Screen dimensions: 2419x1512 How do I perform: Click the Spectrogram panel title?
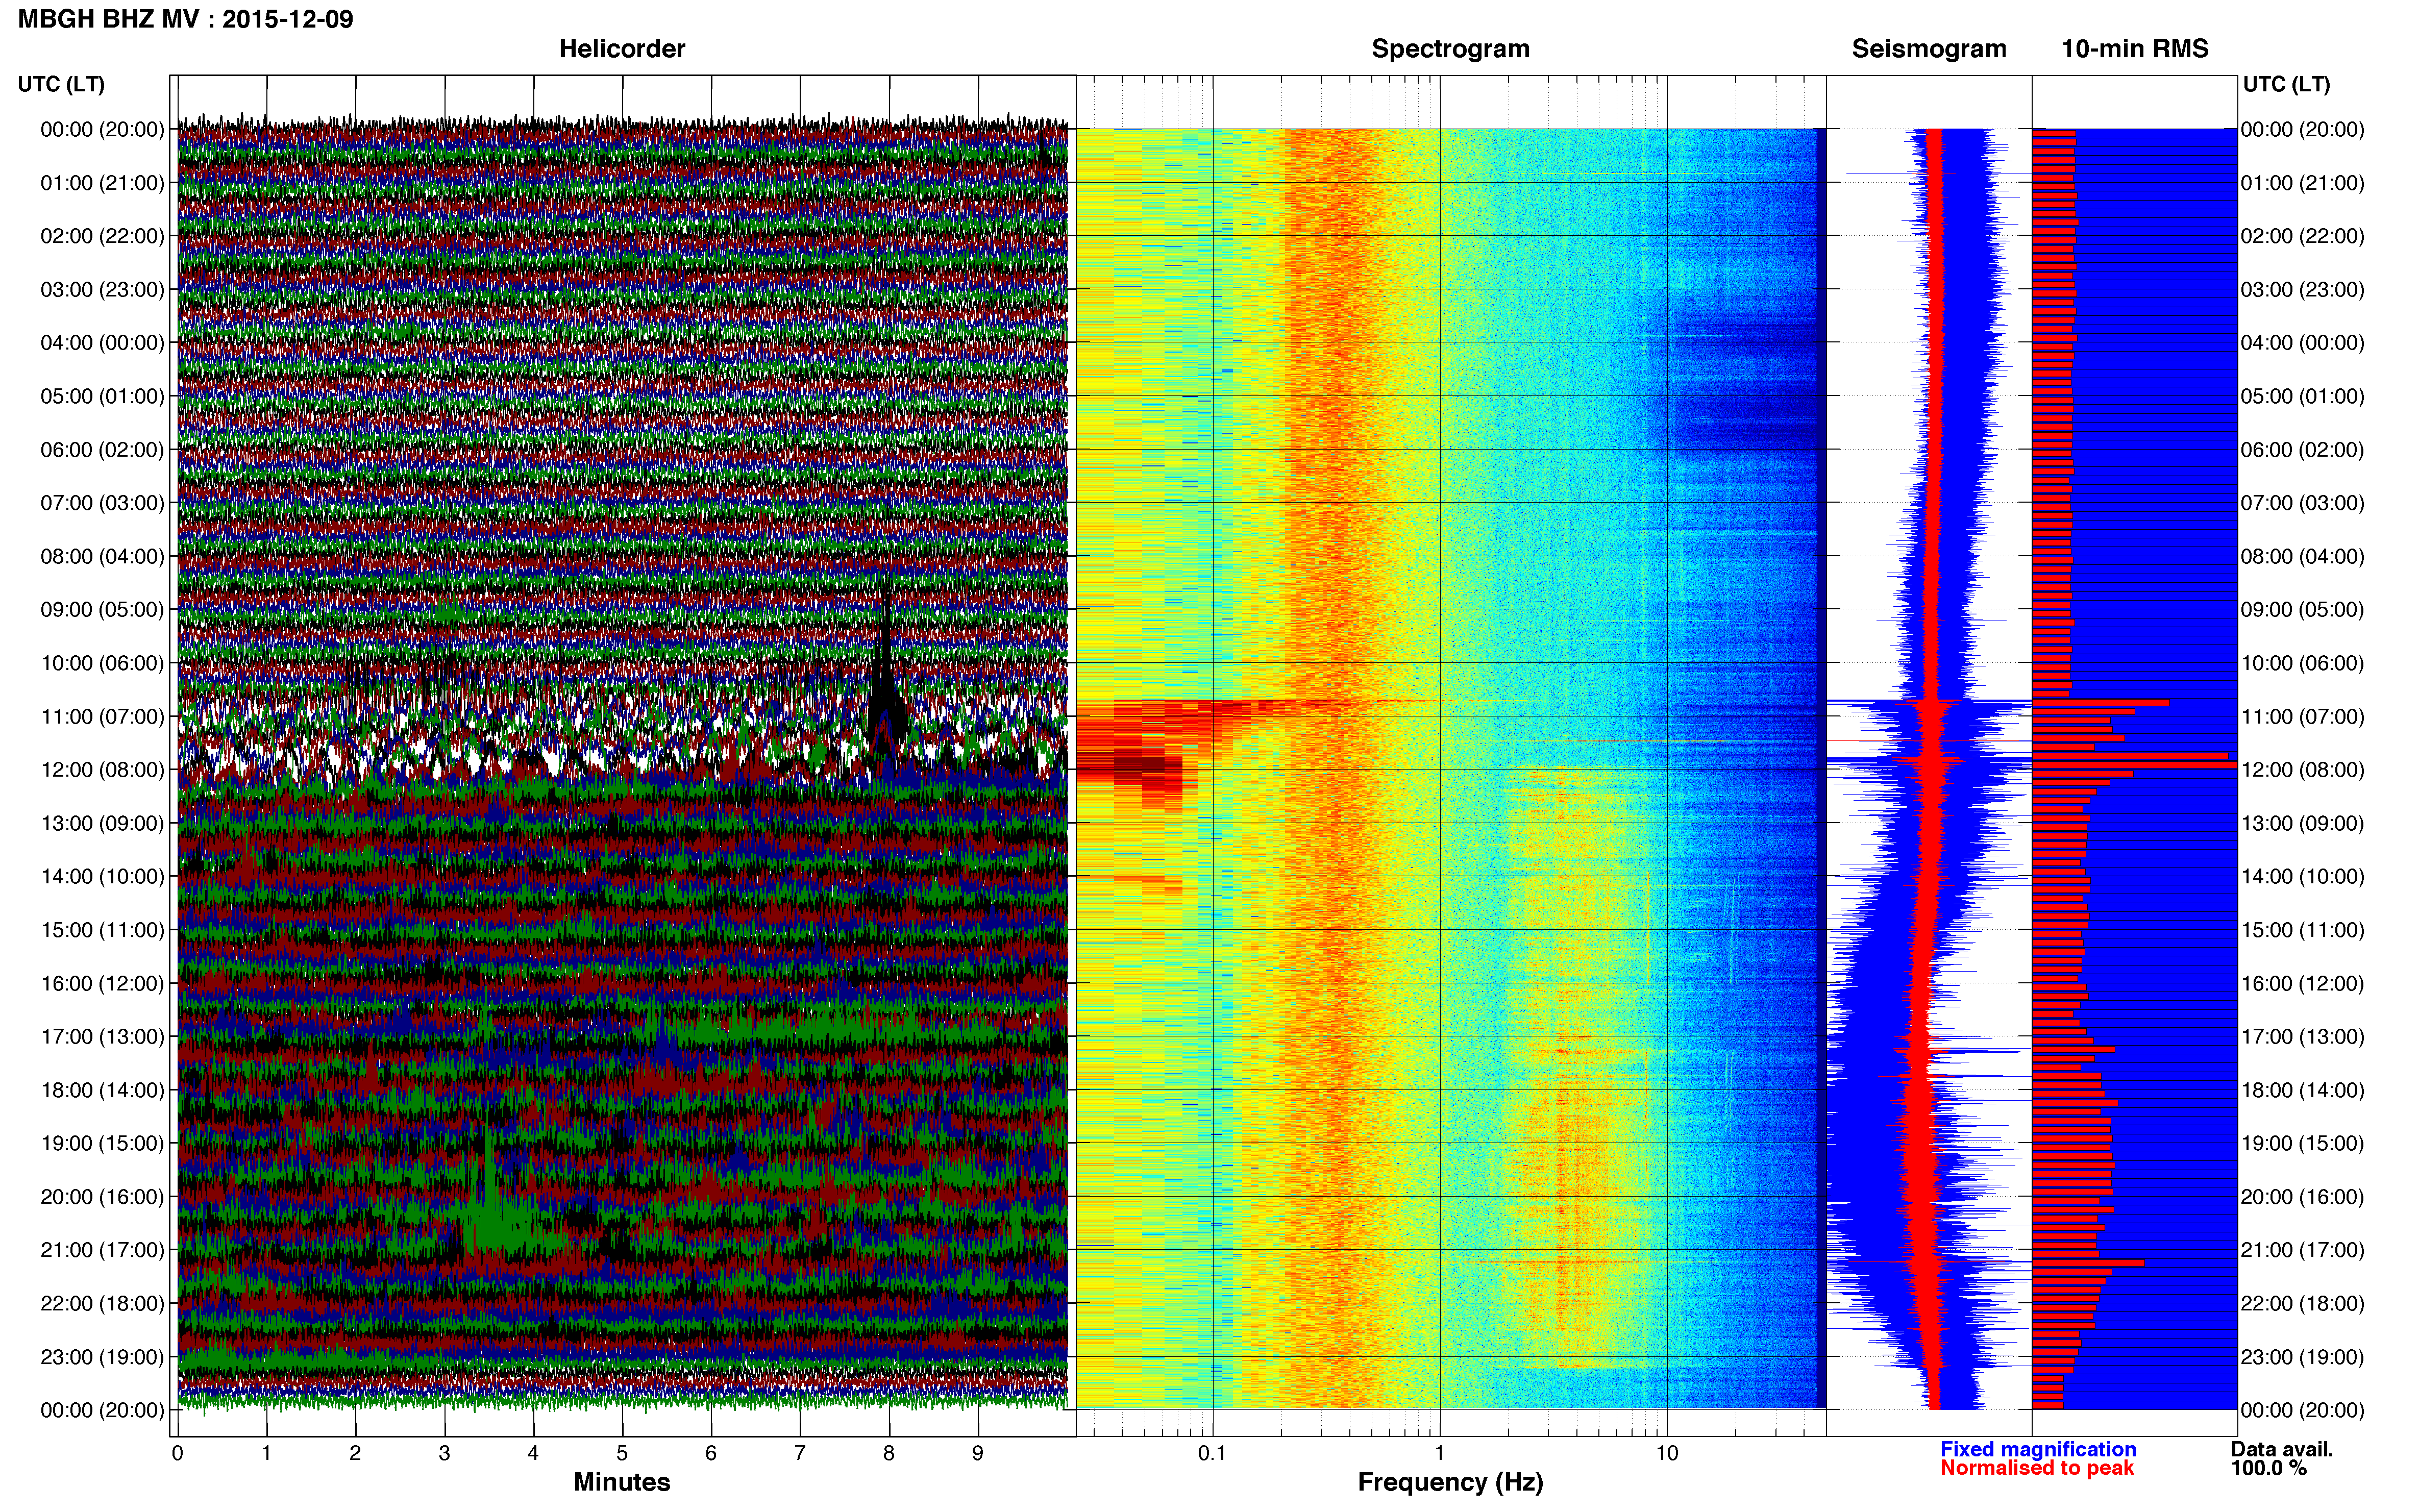coord(1450,49)
